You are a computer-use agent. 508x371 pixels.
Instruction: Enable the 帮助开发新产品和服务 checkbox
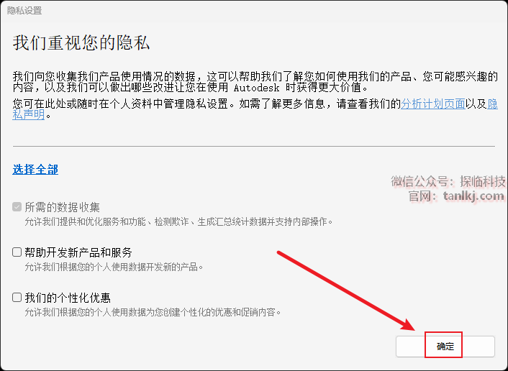point(17,252)
